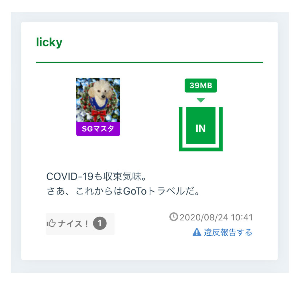Select the red ribbon on the avatar
The height and width of the screenshot is (289, 303).
pos(99,114)
